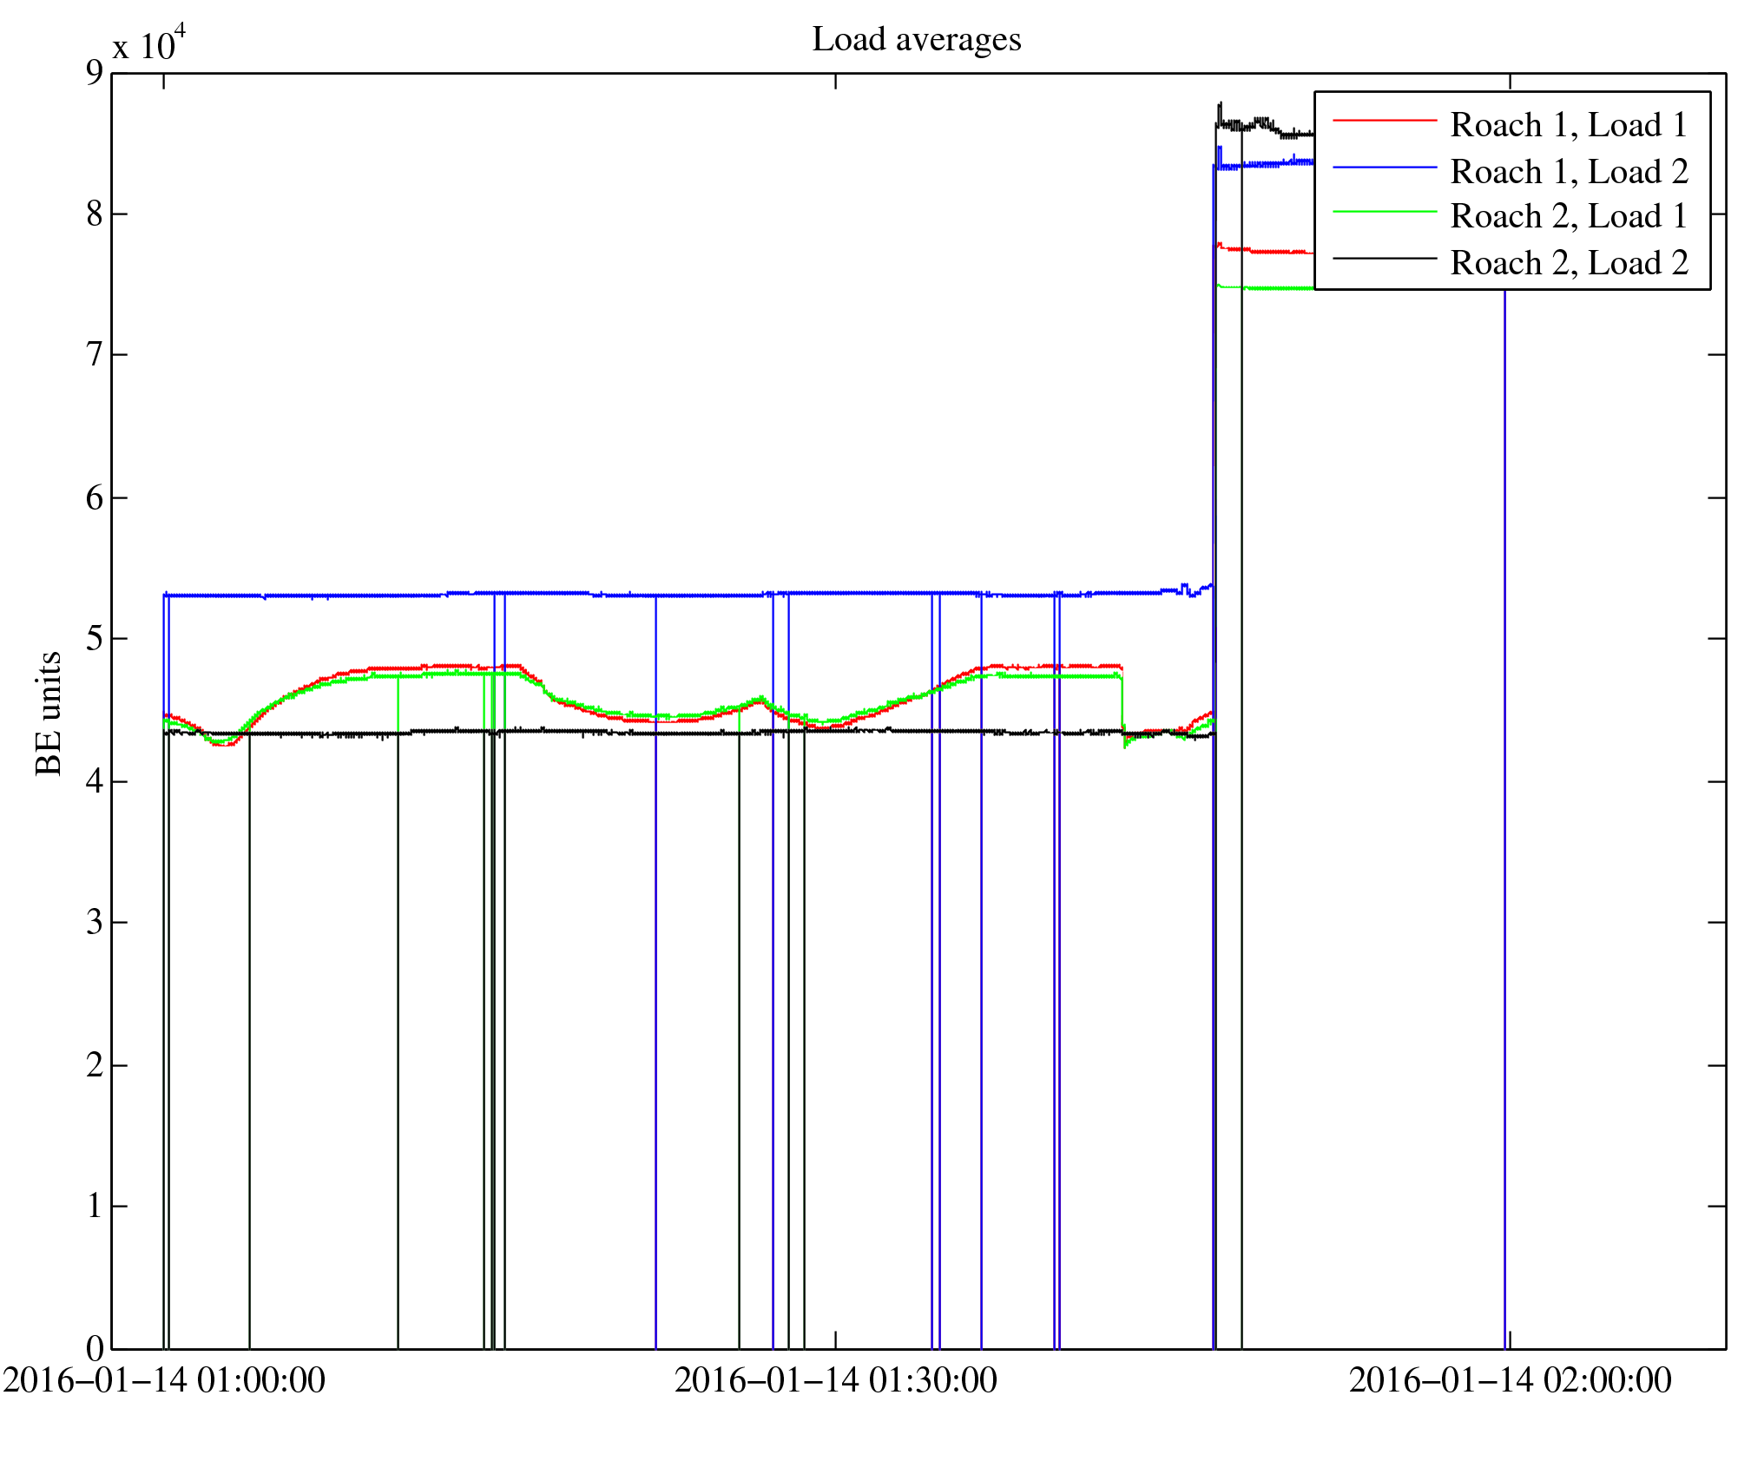Click the 2016-01-14 01:00:00 x-axis tick label

coord(164,1380)
